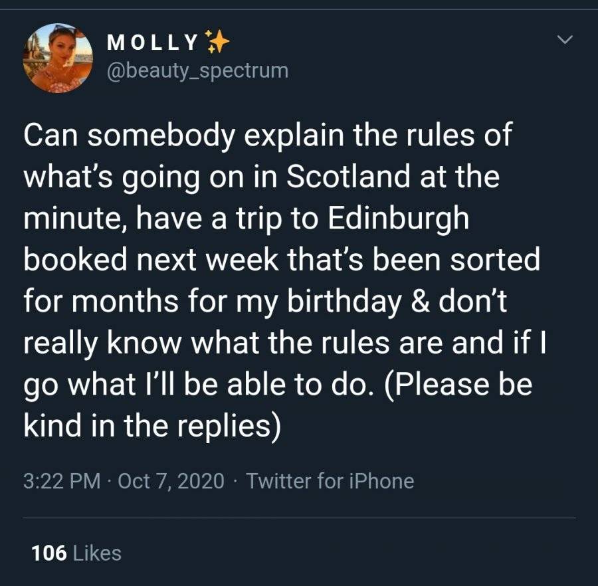Click the Oct 7, 2020 date
This screenshot has height=586, width=598.
(171, 481)
